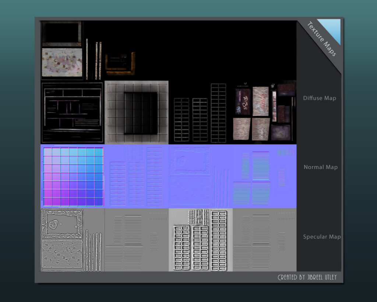
Task: Select the purple graffiti poster texture
Action: [x=243, y=101]
